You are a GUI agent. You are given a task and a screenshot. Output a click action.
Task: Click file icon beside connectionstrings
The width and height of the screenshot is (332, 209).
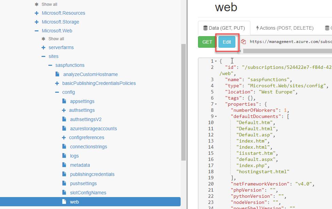coord(64,146)
